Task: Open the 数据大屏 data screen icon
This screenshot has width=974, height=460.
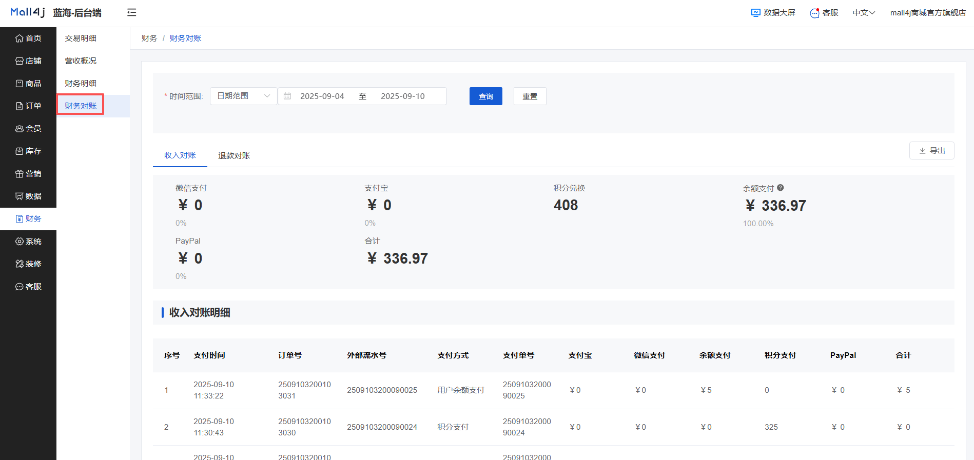Action: pyautogui.click(x=755, y=13)
